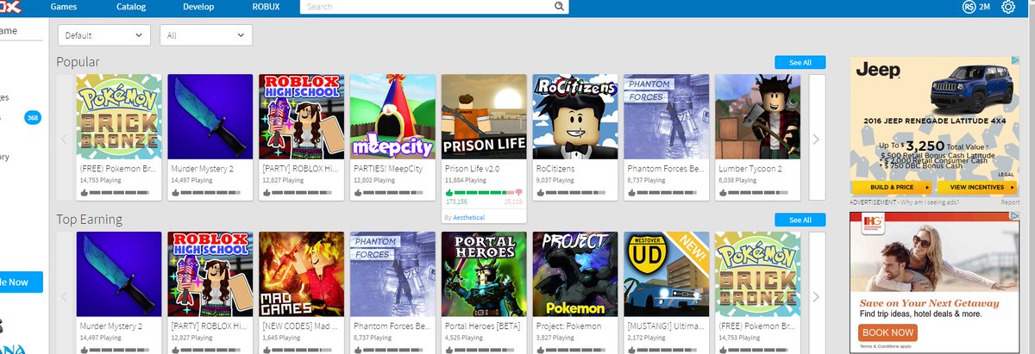
Task: Open Mad Games thumbnail
Action: point(302,275)
